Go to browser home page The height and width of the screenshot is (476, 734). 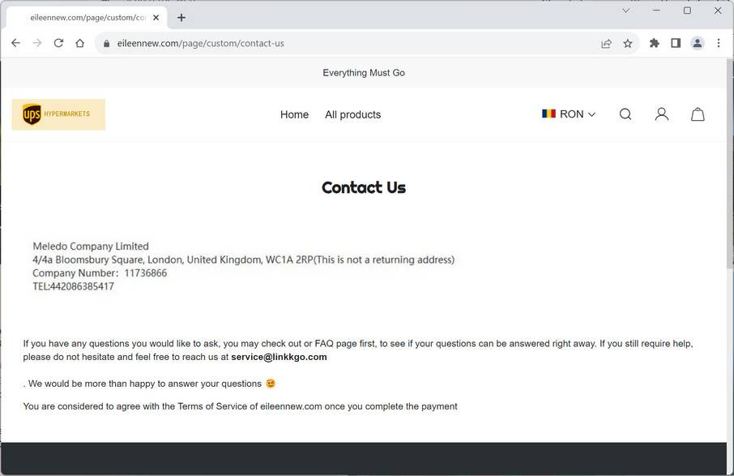click(x=79, y=44)
